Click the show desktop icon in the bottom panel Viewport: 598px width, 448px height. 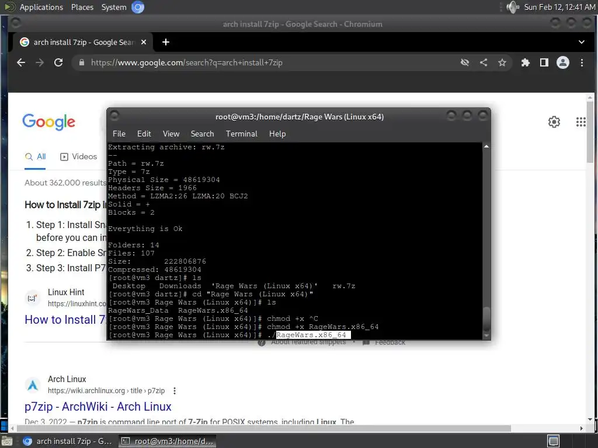click(7, 441)
